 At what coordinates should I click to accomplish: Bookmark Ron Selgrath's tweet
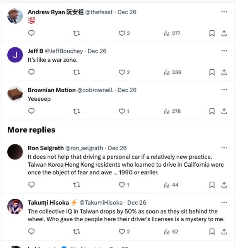click(212, 185)
